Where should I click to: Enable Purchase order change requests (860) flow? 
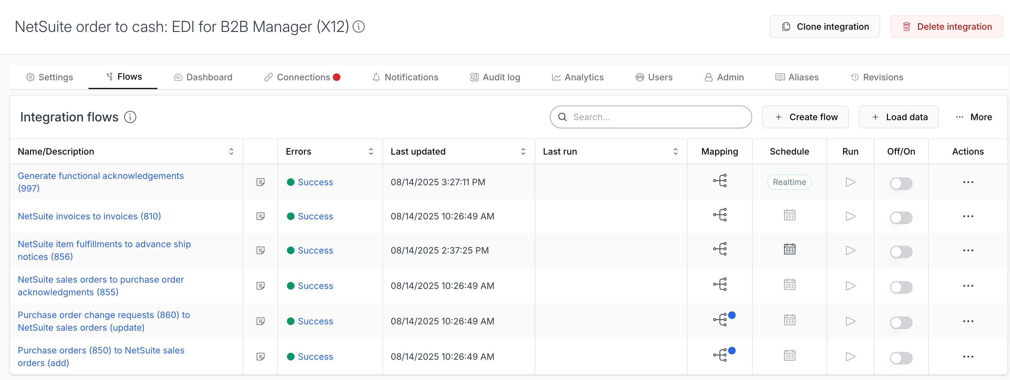pos(901,322)
